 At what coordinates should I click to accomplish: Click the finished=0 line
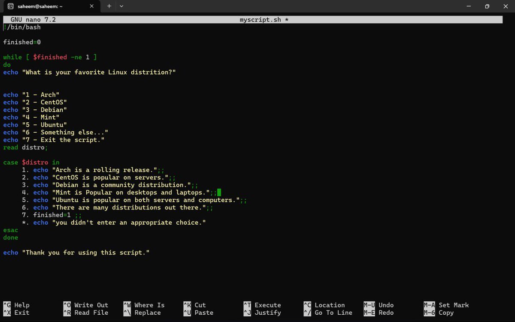click(22, 42)
